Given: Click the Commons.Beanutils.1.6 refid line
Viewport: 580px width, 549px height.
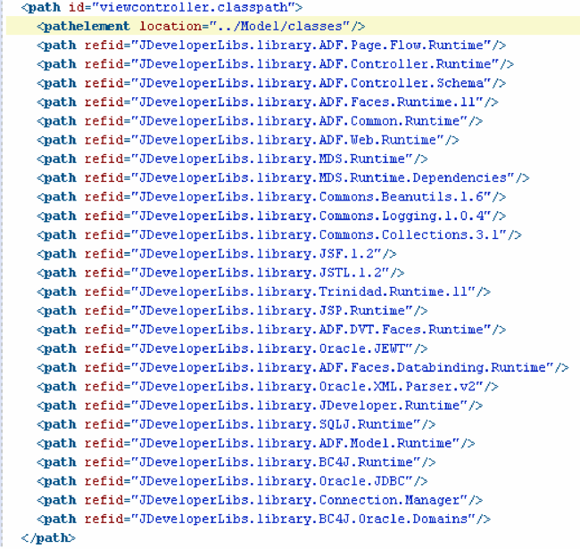Looking at the screenshot, I should 271,197.
